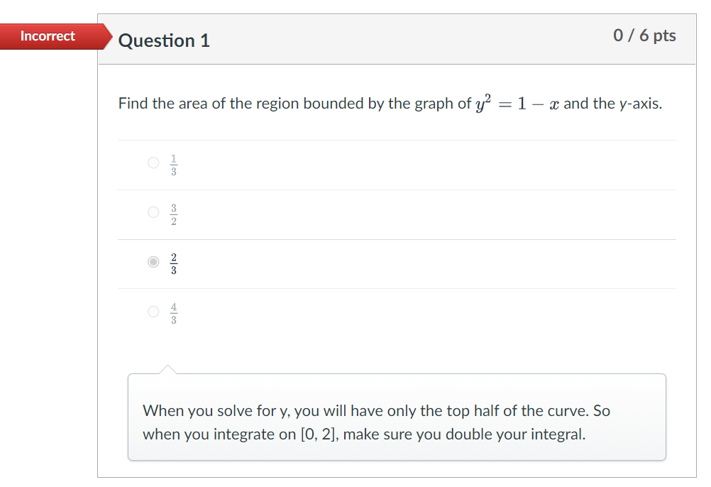Click the answer choice label 1/3
The image size is (711, 487).
coord(172,163)
